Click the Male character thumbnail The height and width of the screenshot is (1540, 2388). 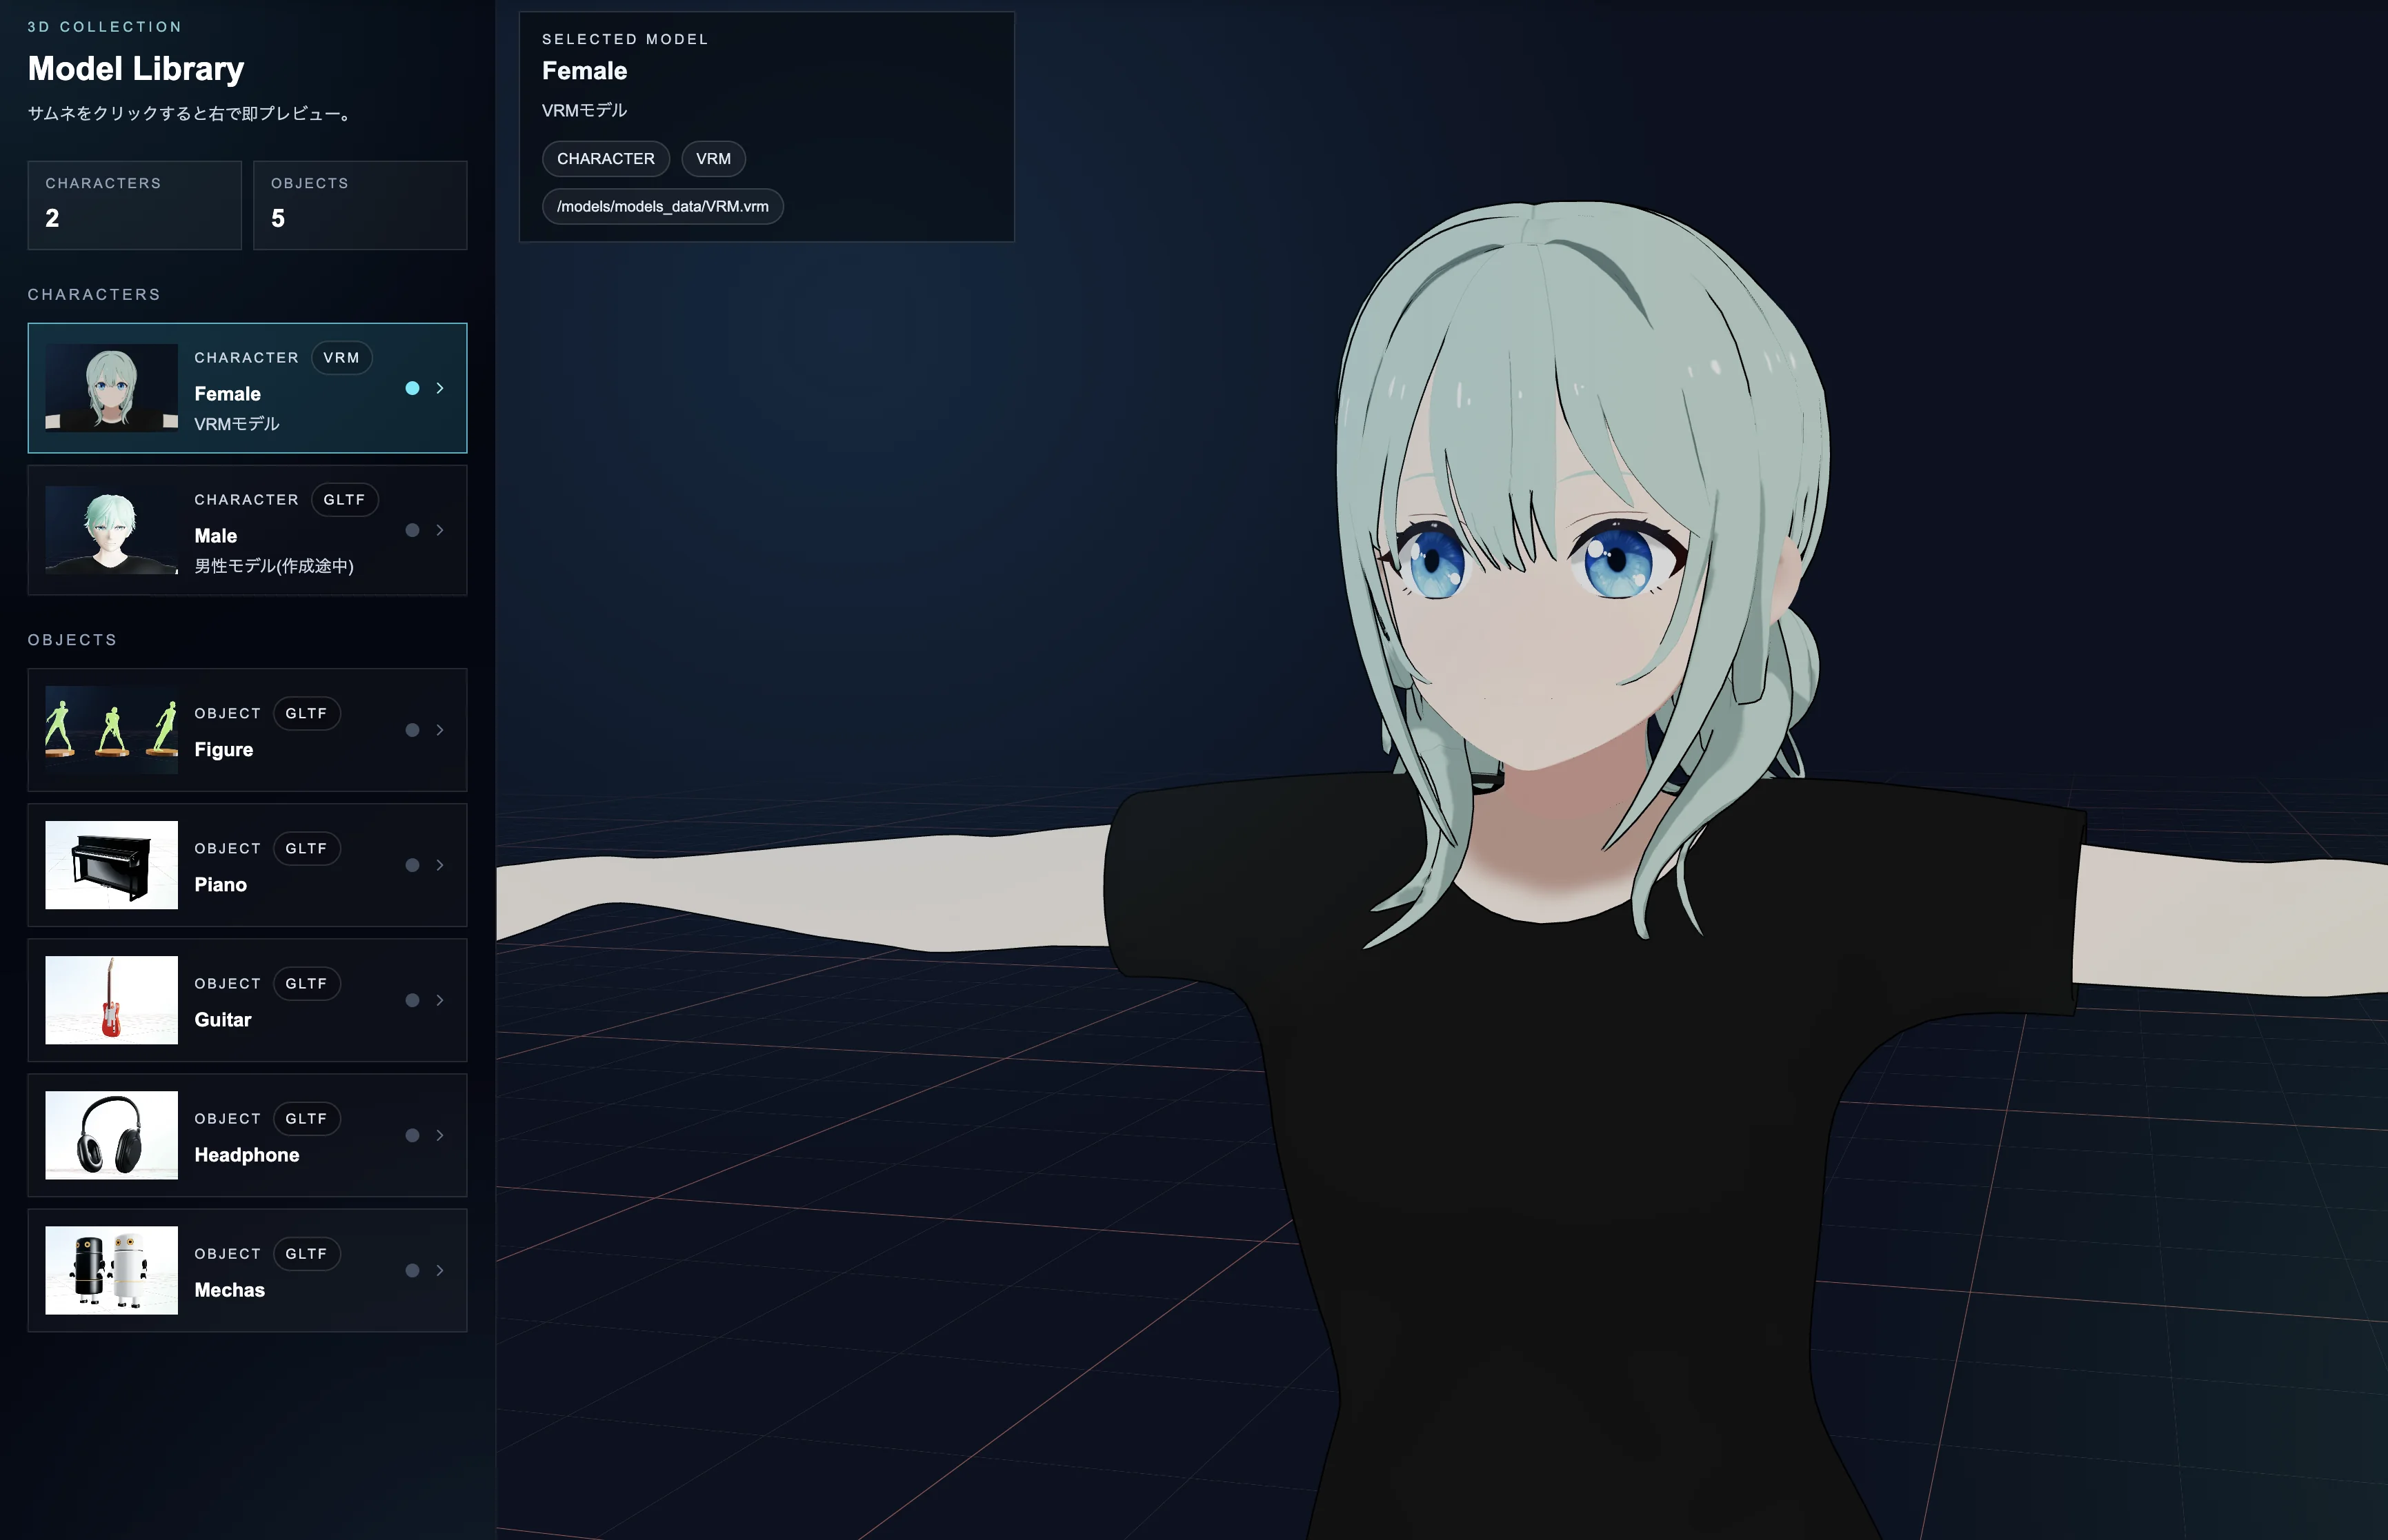[111, 530]
